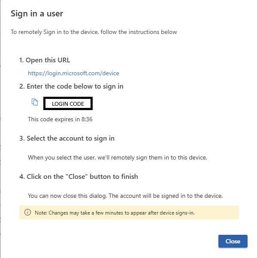257x258 pixels.
Task: Click 'This code expires in 8:36' text
Action: pyautogui.click(x=60, y=119)
